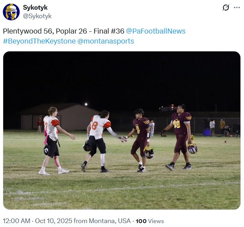
Task: View the 100 Views count
Action: (x=150, y=221)
